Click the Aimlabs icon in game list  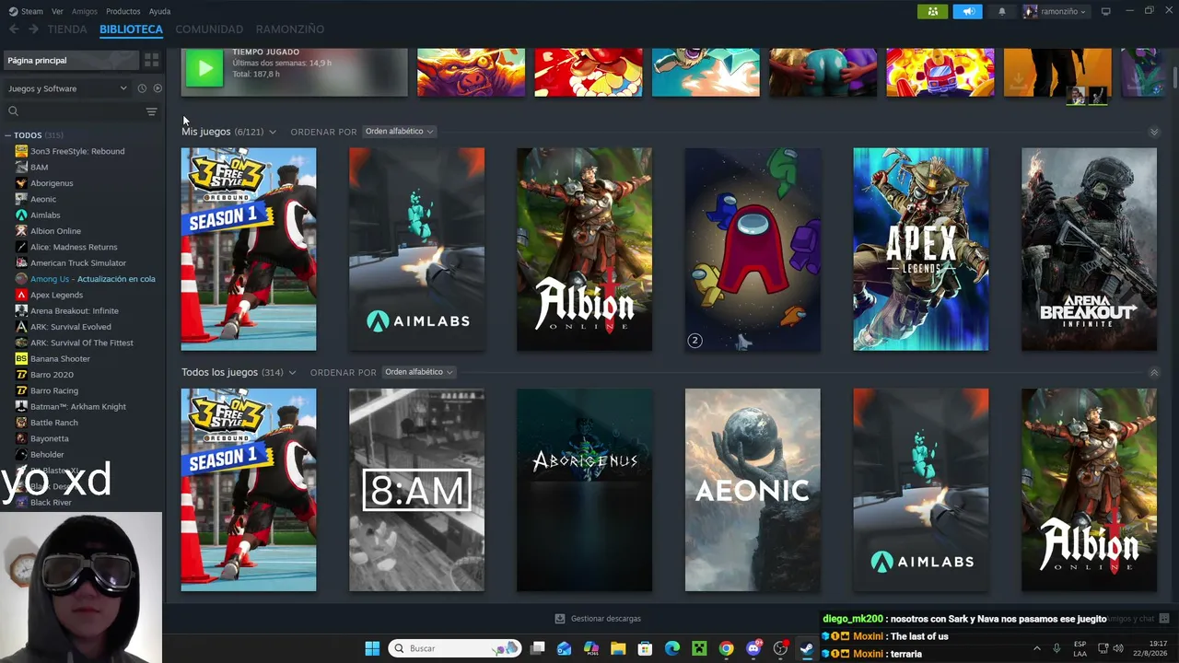click(21, 215)
